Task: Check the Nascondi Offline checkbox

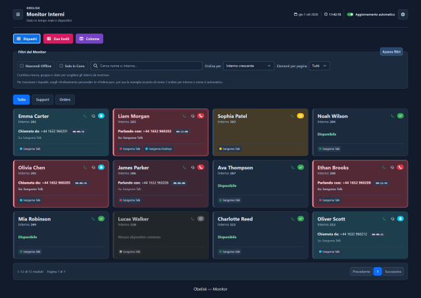Action: (22, 66)
